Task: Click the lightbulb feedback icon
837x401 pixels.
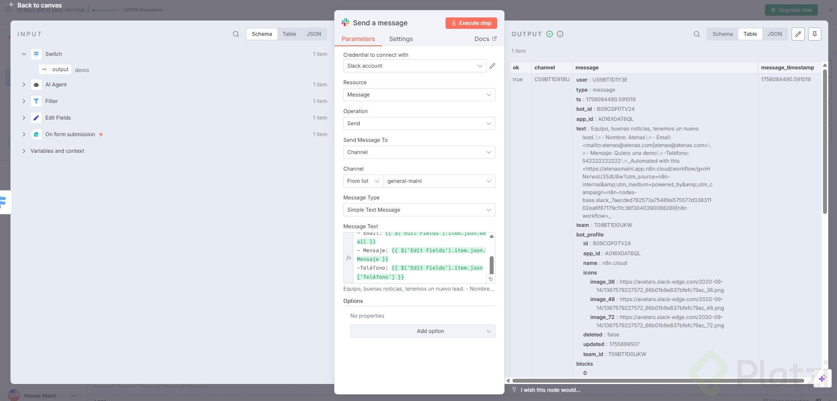Action: 514,390
